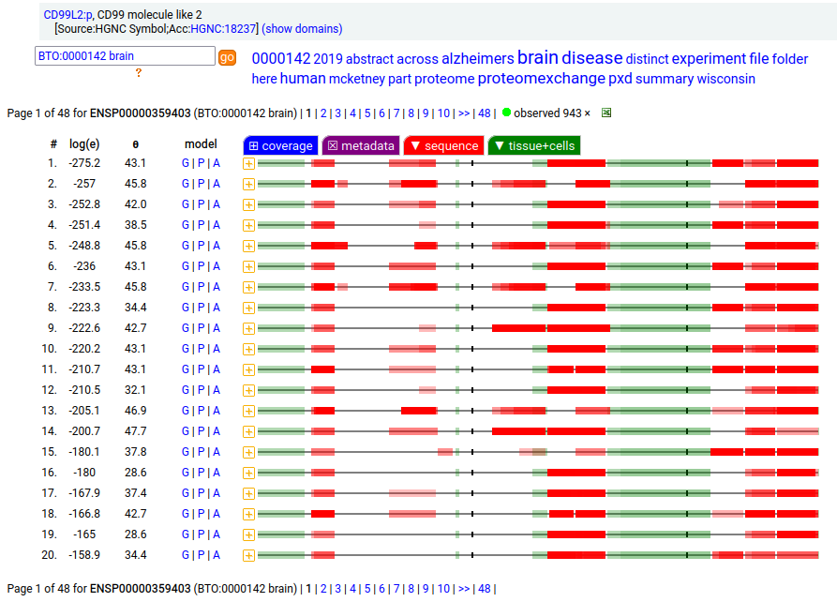Click the P model link in row 7
Viewport: 837px width, 602px height.
tap(202, 287)
